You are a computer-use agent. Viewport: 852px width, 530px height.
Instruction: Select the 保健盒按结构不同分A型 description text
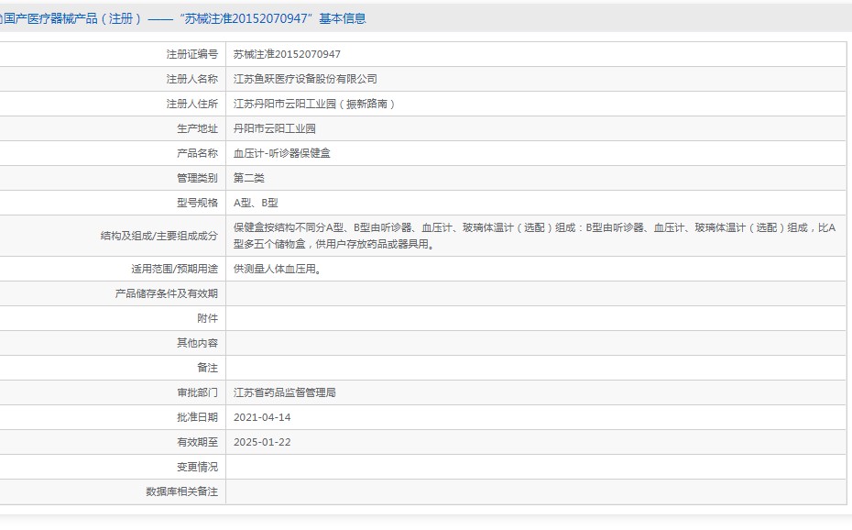535,236
